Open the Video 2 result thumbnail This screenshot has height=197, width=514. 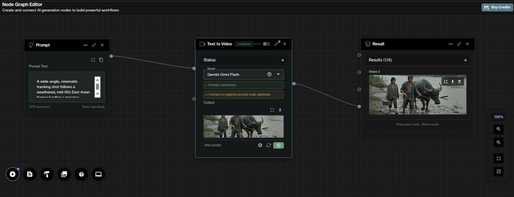coord(418,94)
